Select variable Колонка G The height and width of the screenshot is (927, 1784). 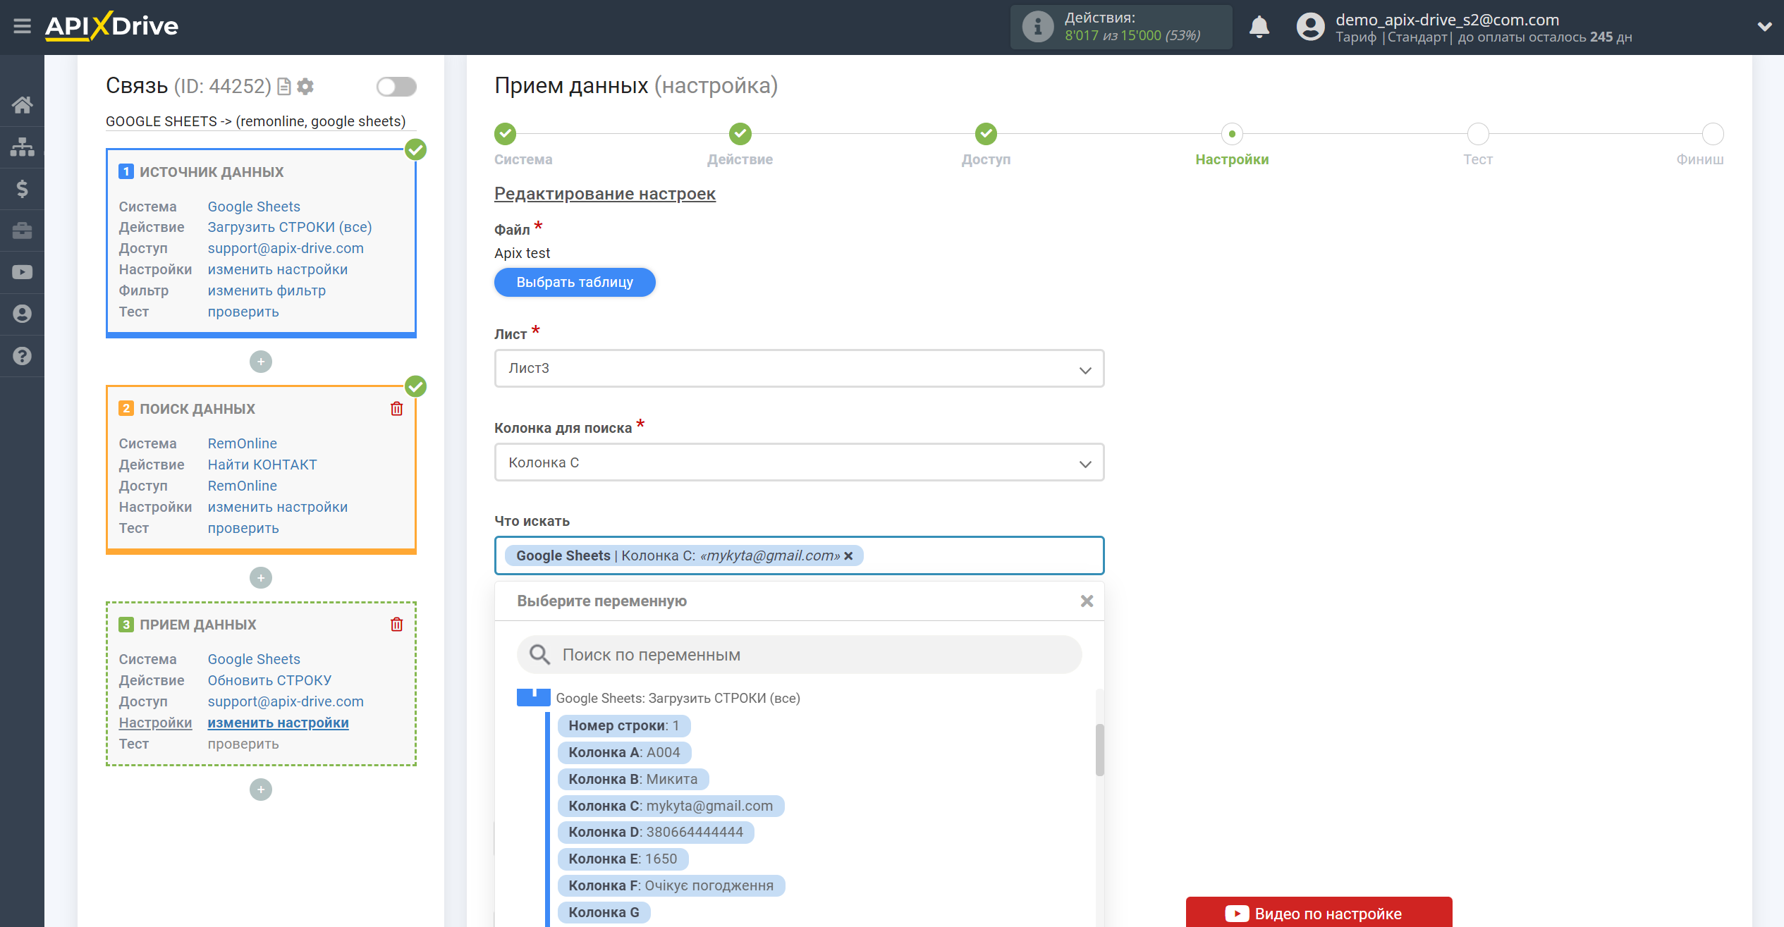[604, 913]
